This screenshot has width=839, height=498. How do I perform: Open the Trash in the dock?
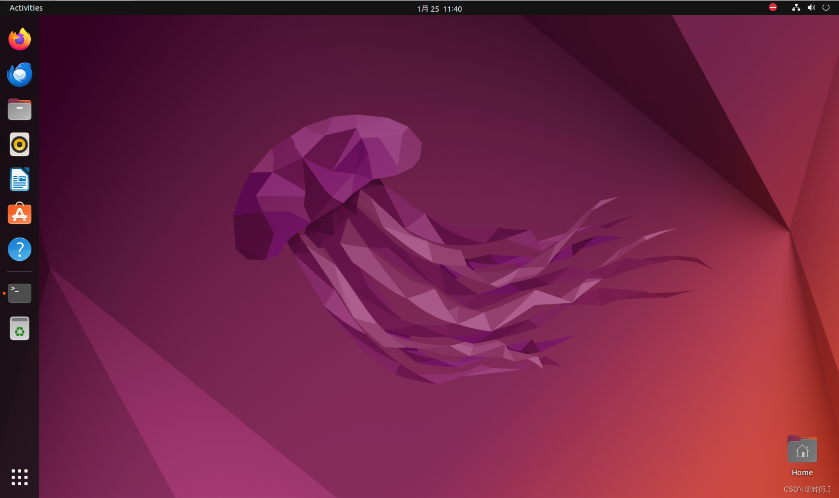point(20,328)
